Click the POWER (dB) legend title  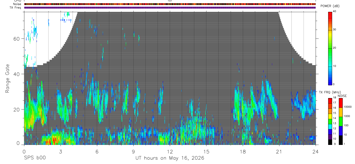click(x=330, y=6)
